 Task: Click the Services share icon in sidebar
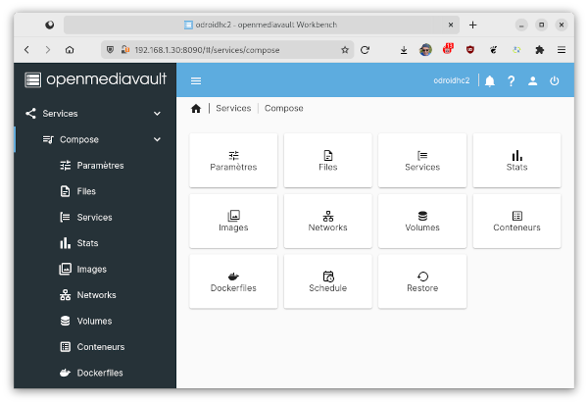coord(30,114)
